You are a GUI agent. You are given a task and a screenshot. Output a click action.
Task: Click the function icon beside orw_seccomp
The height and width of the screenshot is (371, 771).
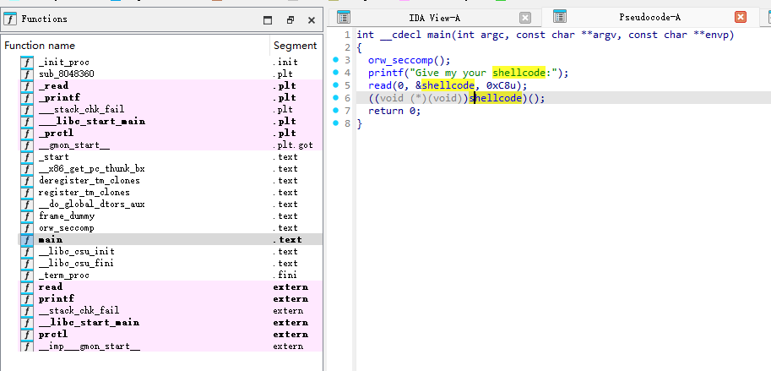[x=27, y=228]
